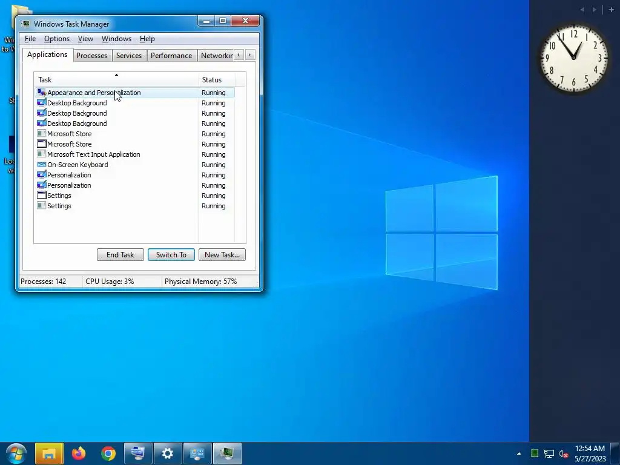
Task: Click the New Task... button
Action: pos(222,255)
